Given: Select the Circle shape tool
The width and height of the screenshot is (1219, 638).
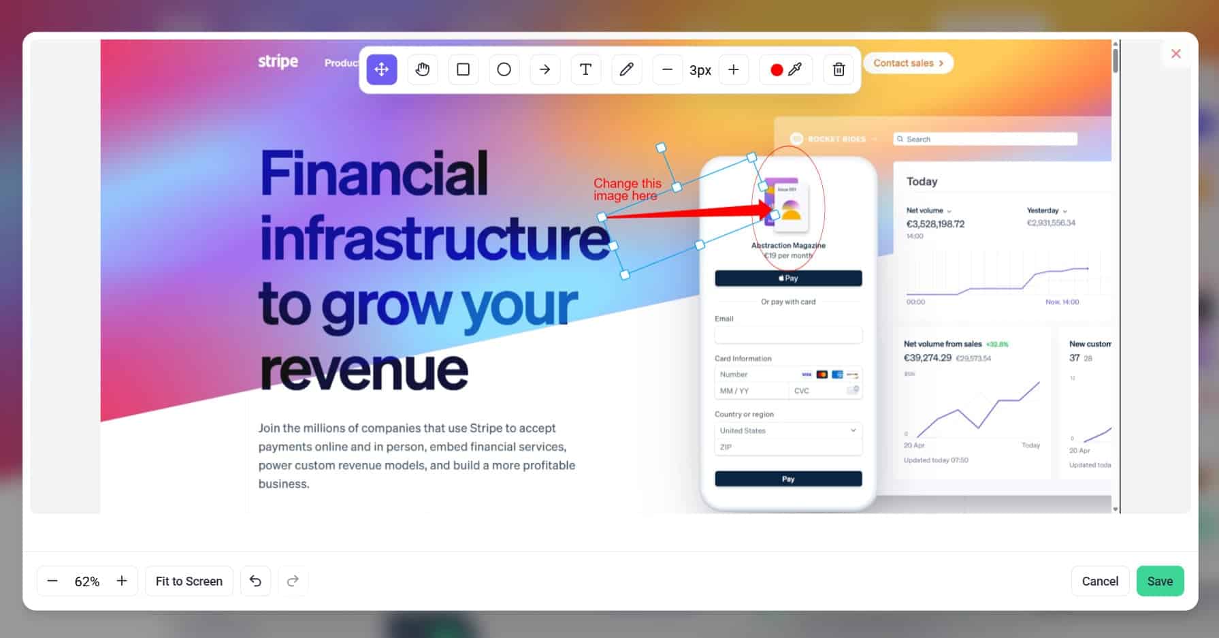Looking at the screenshot, I should pos(504,69).
